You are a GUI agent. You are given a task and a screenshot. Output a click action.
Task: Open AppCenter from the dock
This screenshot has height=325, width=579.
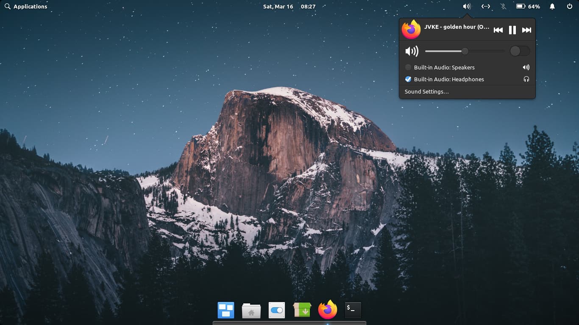point(302,310)
